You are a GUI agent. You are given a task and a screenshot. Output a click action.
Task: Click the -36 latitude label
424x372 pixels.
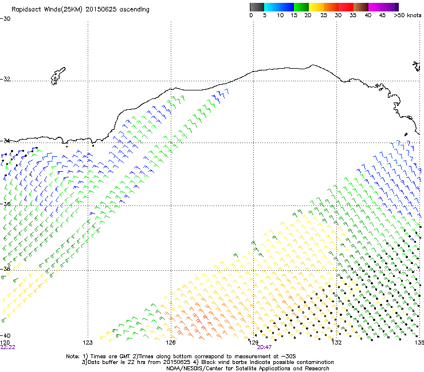tap(5, 204)
